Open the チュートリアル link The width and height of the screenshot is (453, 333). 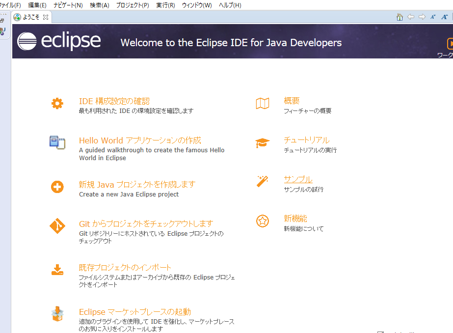coord(307,140)
